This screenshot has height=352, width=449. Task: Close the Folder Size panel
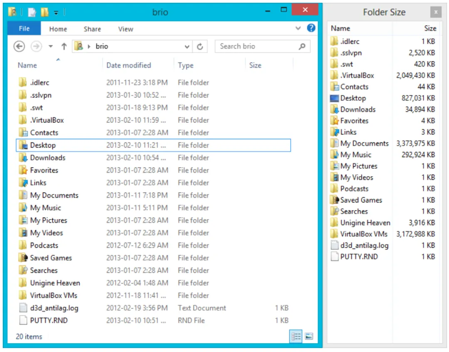click(436, 12)
